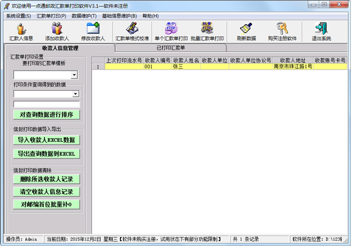The width and height of the screenshot is (351, 246).
Task: Click status bar 软件所在位置 entry
Action: (318, 240)
